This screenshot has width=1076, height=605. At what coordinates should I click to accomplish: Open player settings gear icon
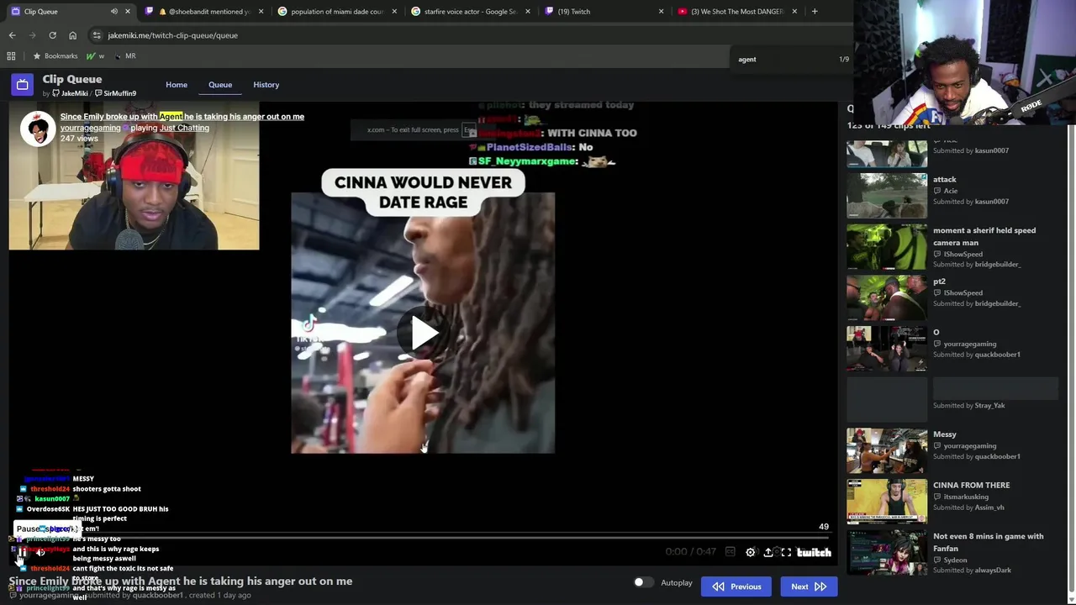pos(751,552)
